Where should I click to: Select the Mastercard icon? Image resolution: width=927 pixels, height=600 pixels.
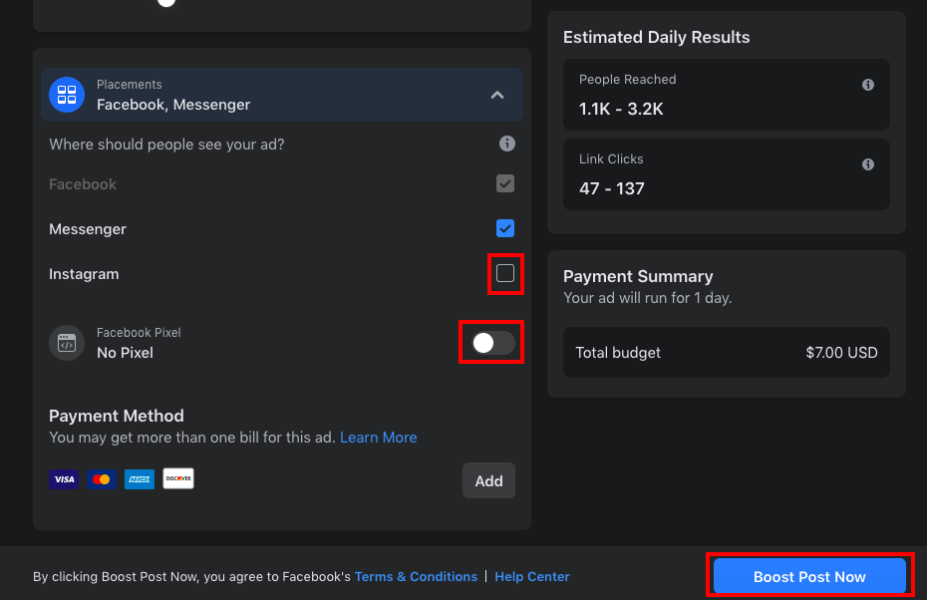point(102,478)
